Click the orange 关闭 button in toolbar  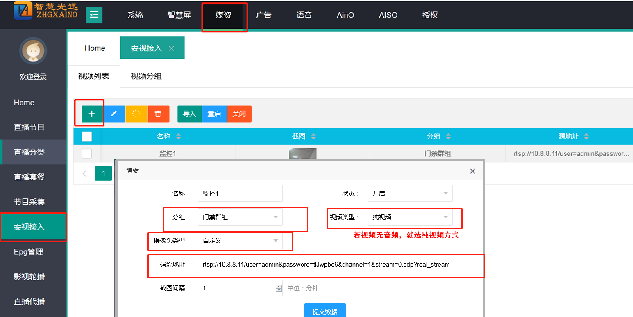[239, 114]
